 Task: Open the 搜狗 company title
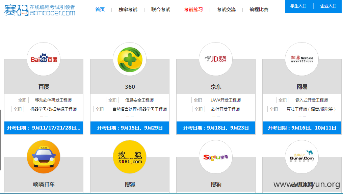pyautogui.click(x=216, y=185)
